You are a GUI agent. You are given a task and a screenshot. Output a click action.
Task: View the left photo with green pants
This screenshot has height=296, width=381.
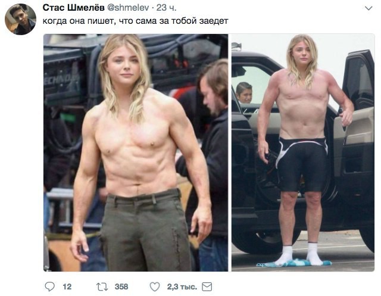pyautogui.click(x=136, y=152)
